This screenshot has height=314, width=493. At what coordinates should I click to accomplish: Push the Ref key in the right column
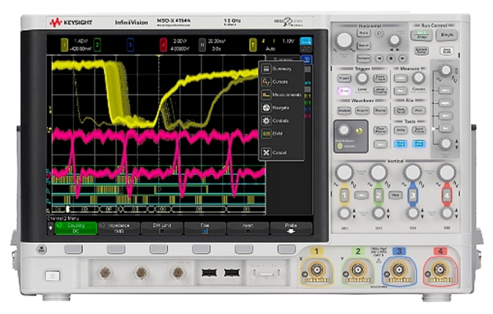coord(445,129)
